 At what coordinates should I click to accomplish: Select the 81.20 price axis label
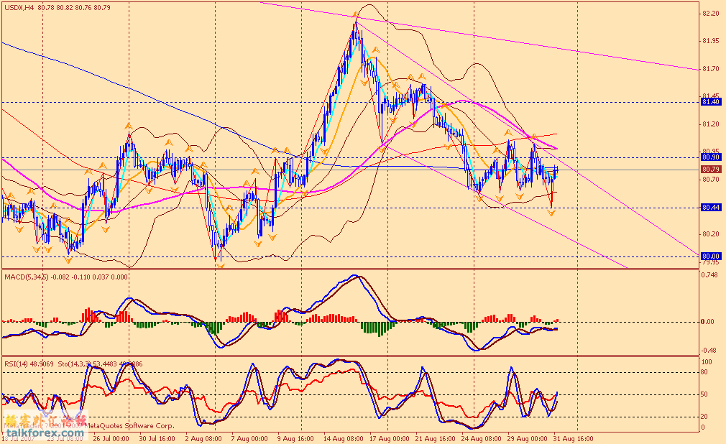click(x=711, y=124)
